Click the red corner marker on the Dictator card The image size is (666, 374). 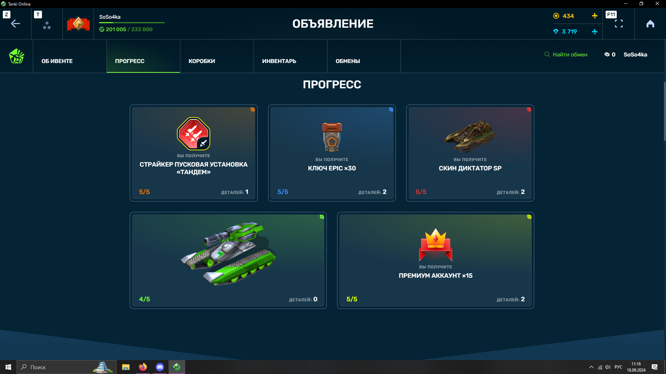click(529, 109)
